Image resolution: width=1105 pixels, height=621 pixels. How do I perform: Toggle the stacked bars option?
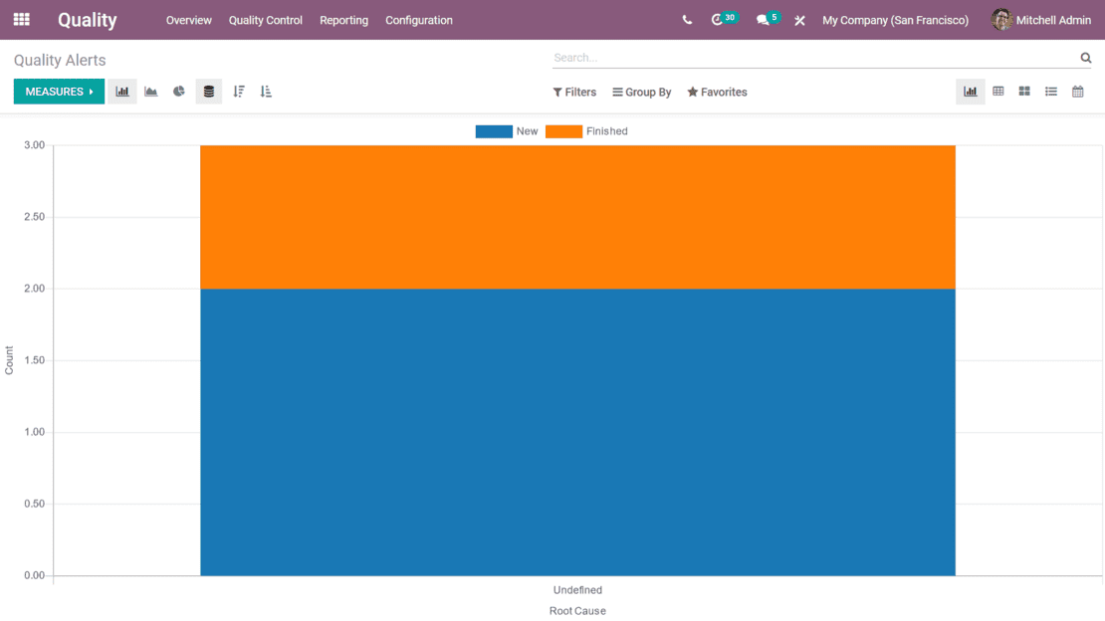208,92
